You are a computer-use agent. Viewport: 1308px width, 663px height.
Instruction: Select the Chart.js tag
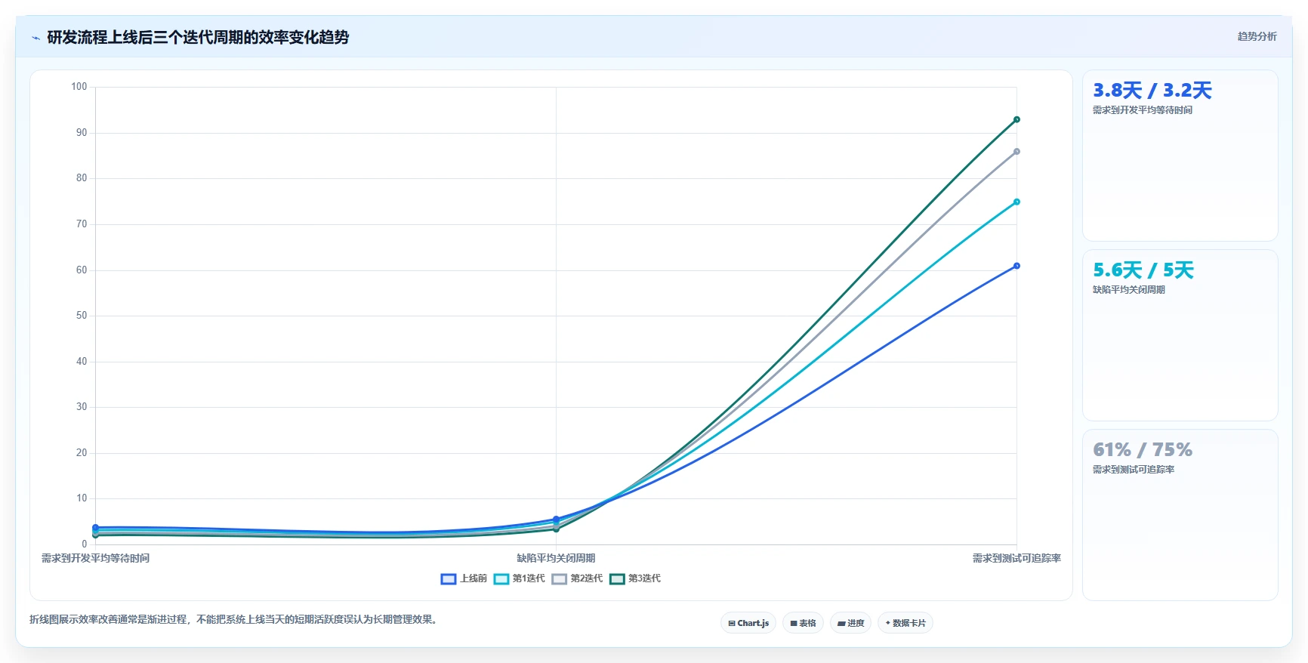click(748, 623)
